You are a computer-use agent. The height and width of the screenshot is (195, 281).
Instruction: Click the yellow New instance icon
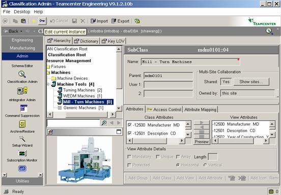pos(34,21)
